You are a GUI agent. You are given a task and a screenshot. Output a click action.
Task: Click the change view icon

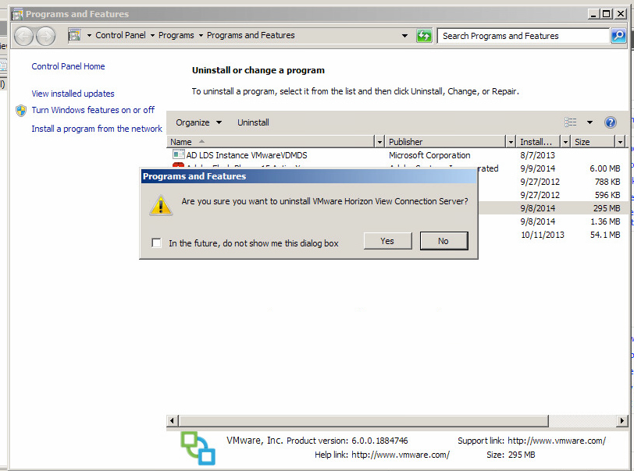(571, 122)
